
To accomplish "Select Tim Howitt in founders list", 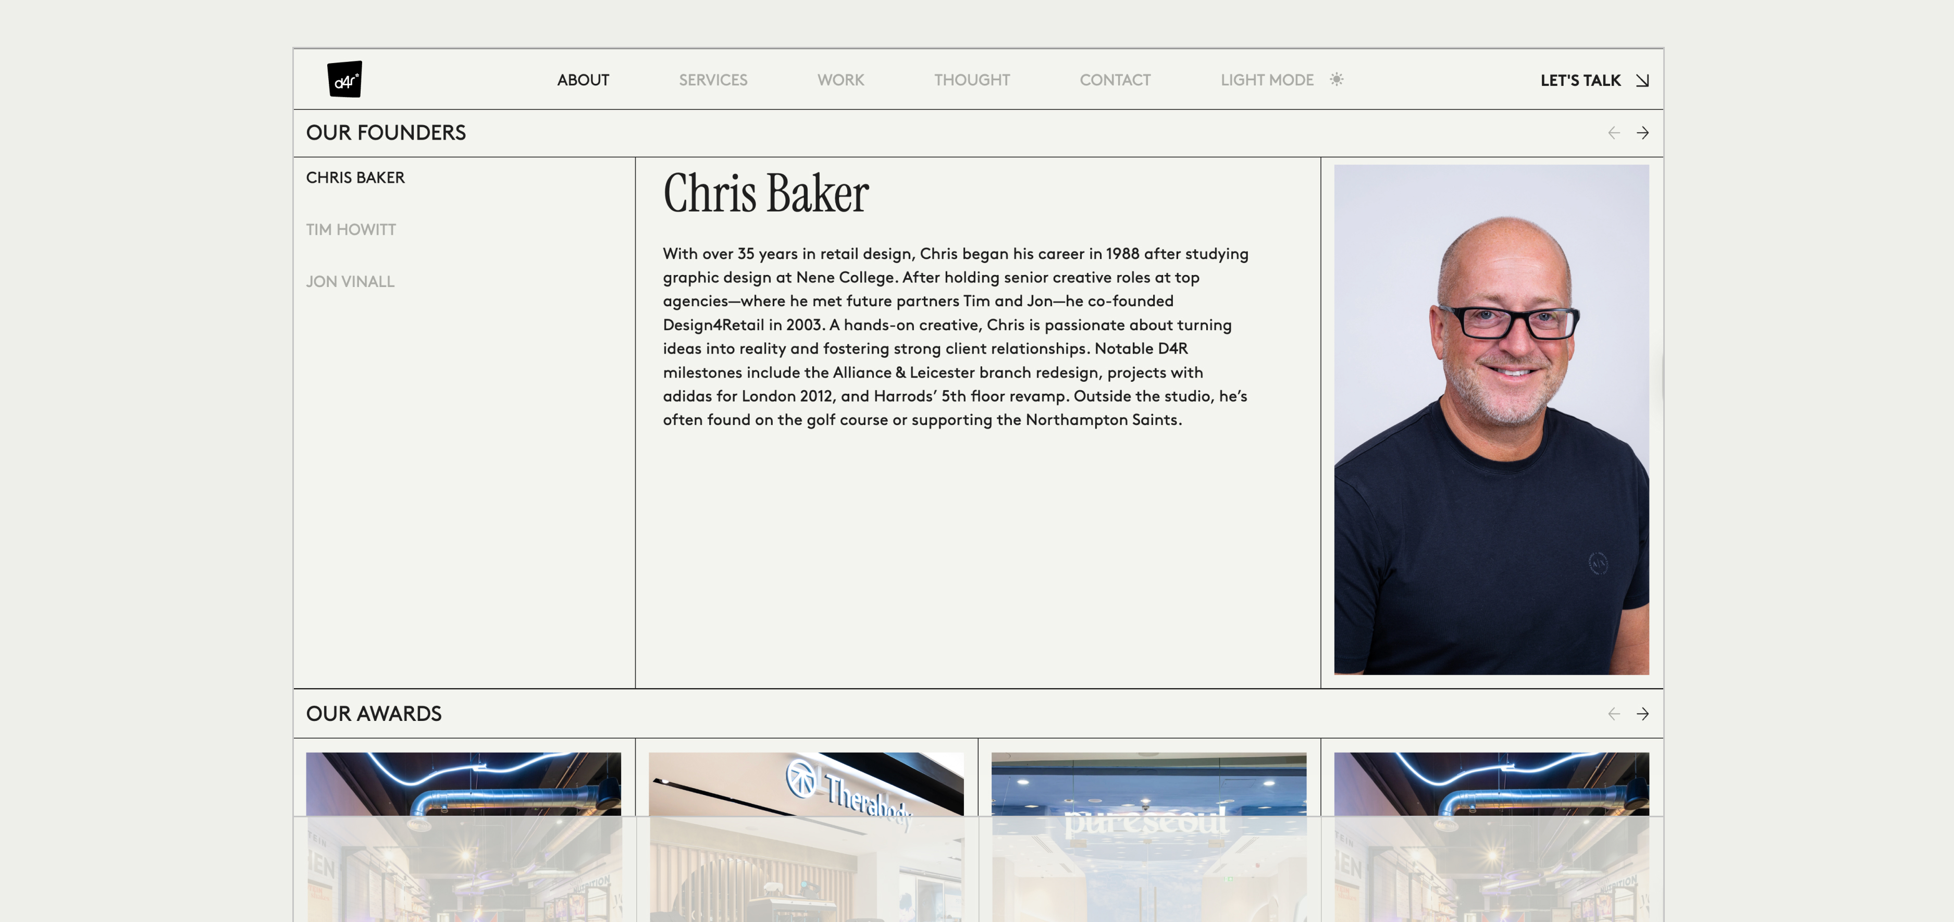I will tap(351, 230).
